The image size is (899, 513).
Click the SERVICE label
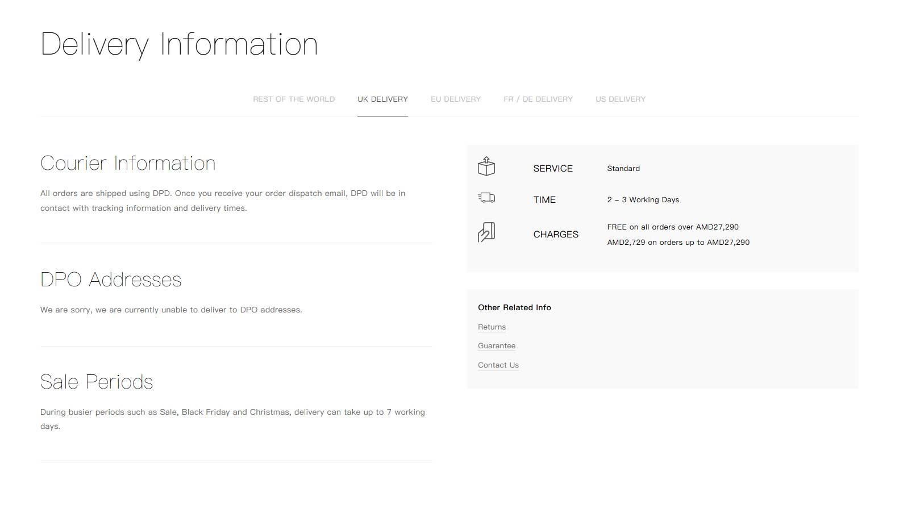(x=553, y=168)
